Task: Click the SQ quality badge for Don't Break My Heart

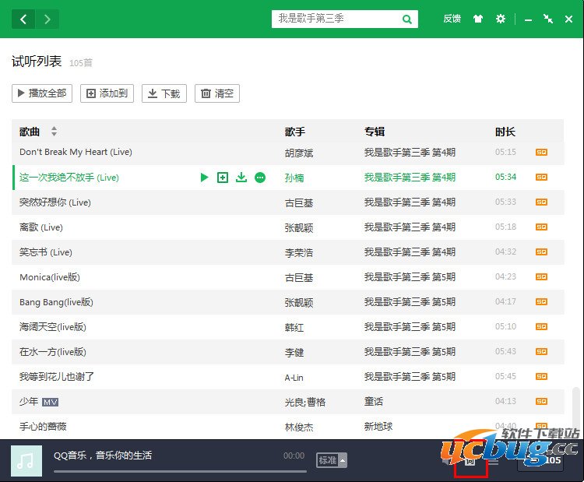Action: tap(541, 153)
